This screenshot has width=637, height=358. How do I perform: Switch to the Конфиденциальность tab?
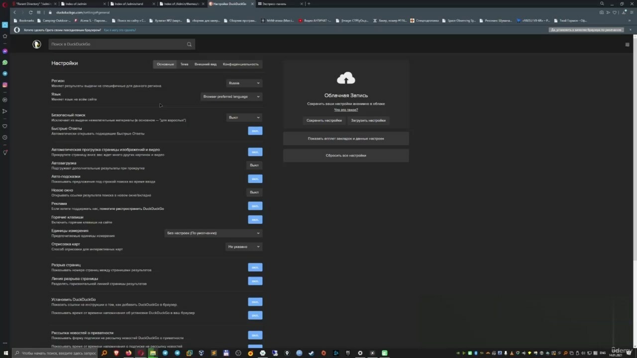tap(240, 64)
